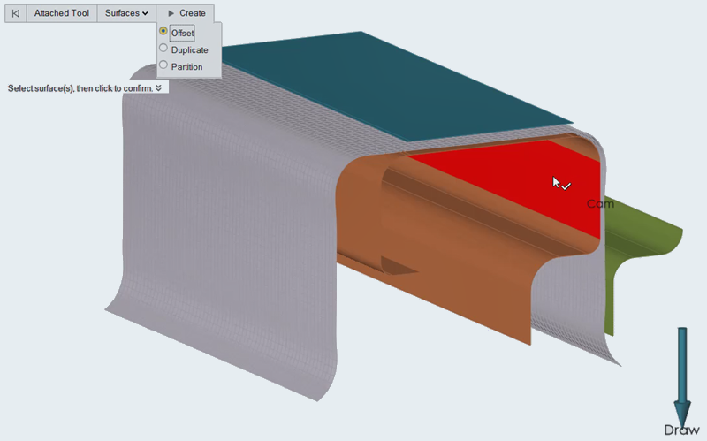The height and width of the screenshot is (441, 707).
Task: Click the Attached Tool button
Action: tap(62, 13)
